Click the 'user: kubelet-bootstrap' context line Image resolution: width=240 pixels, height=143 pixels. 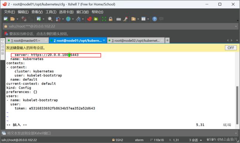point(38,75)
